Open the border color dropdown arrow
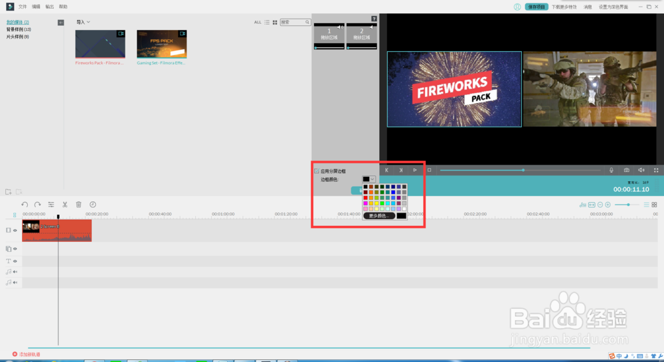Screen dimensions: 664x362 [x=373, y=179]
